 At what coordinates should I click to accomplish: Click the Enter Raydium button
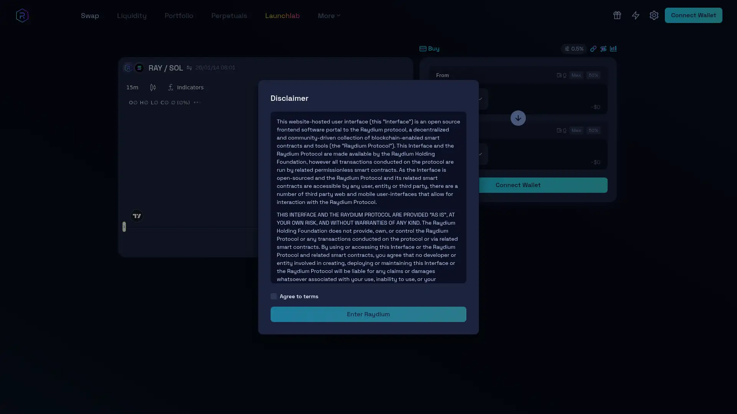click(368, 314)
